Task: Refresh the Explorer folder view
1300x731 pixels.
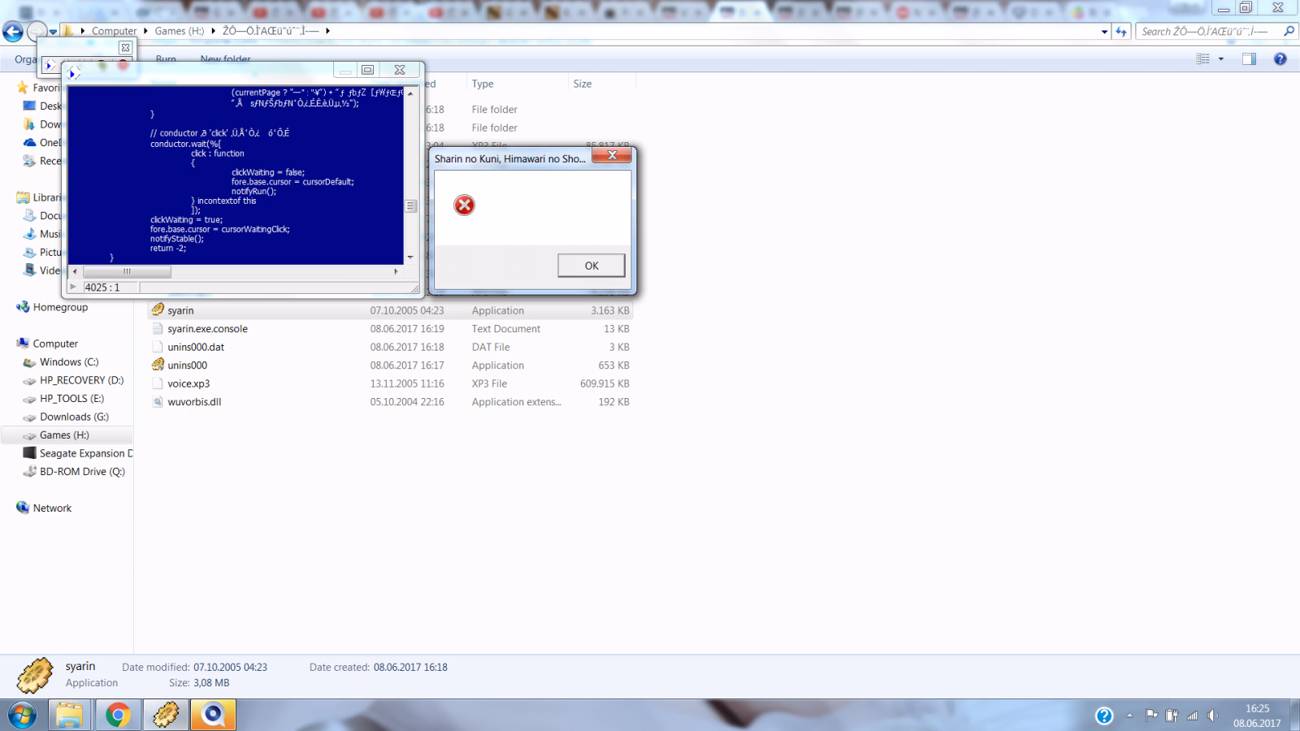Action: pyautogui.click(x=1121, y=32)
